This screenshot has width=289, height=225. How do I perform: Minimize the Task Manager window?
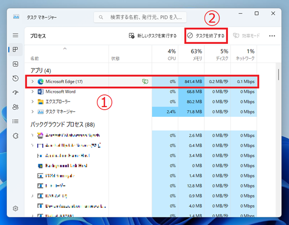[x=241, y=13]
